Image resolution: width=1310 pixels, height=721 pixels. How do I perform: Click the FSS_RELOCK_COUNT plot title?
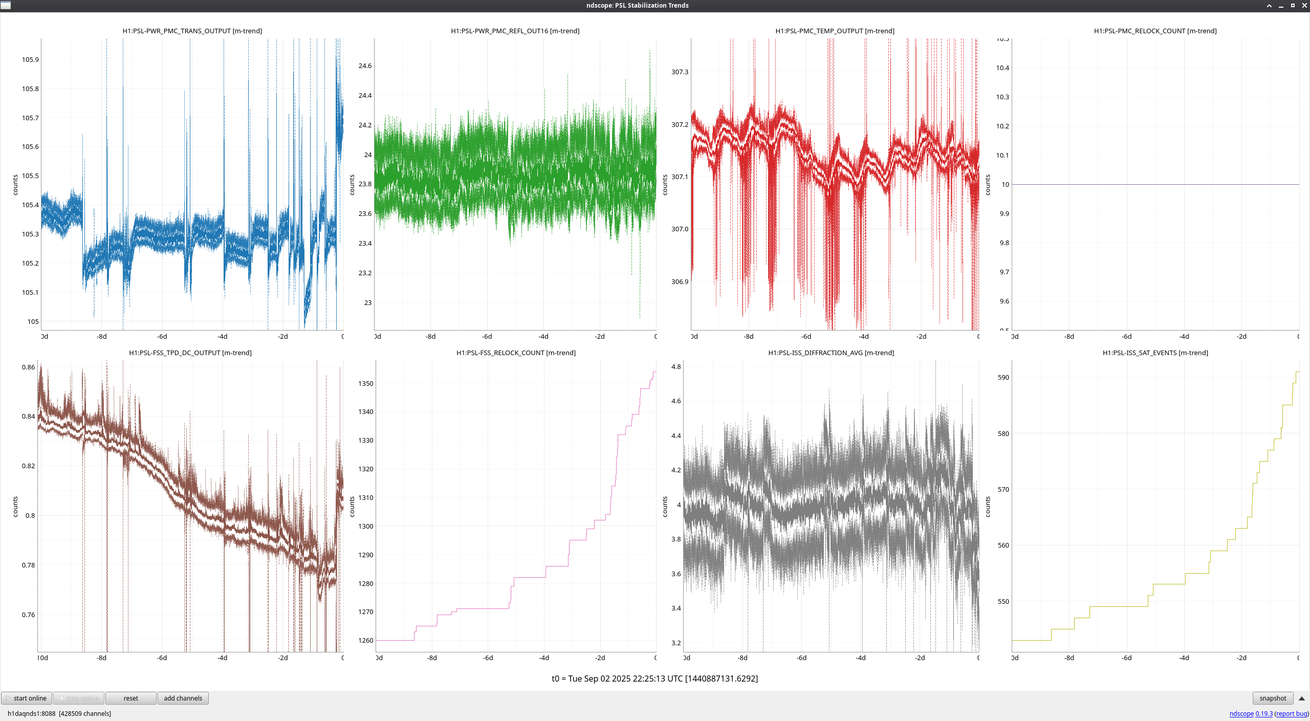coord(515,353)
